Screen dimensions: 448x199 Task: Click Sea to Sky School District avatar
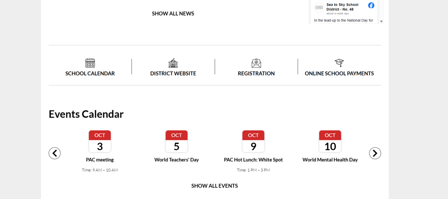[319, 7]
